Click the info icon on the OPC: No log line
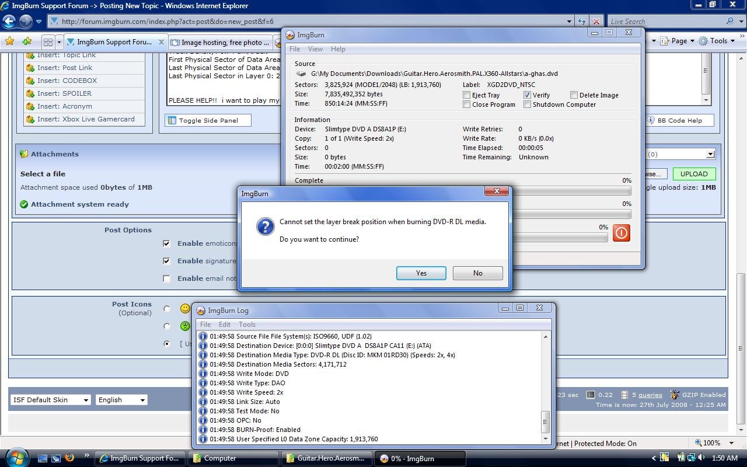Image resolution: width=747 pixels, height=467 pixels. pyautogui.click(x=203, y=420)
